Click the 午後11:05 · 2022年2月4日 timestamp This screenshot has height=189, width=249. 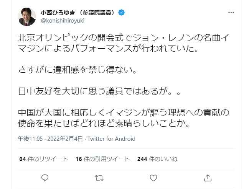coord(50,139)
